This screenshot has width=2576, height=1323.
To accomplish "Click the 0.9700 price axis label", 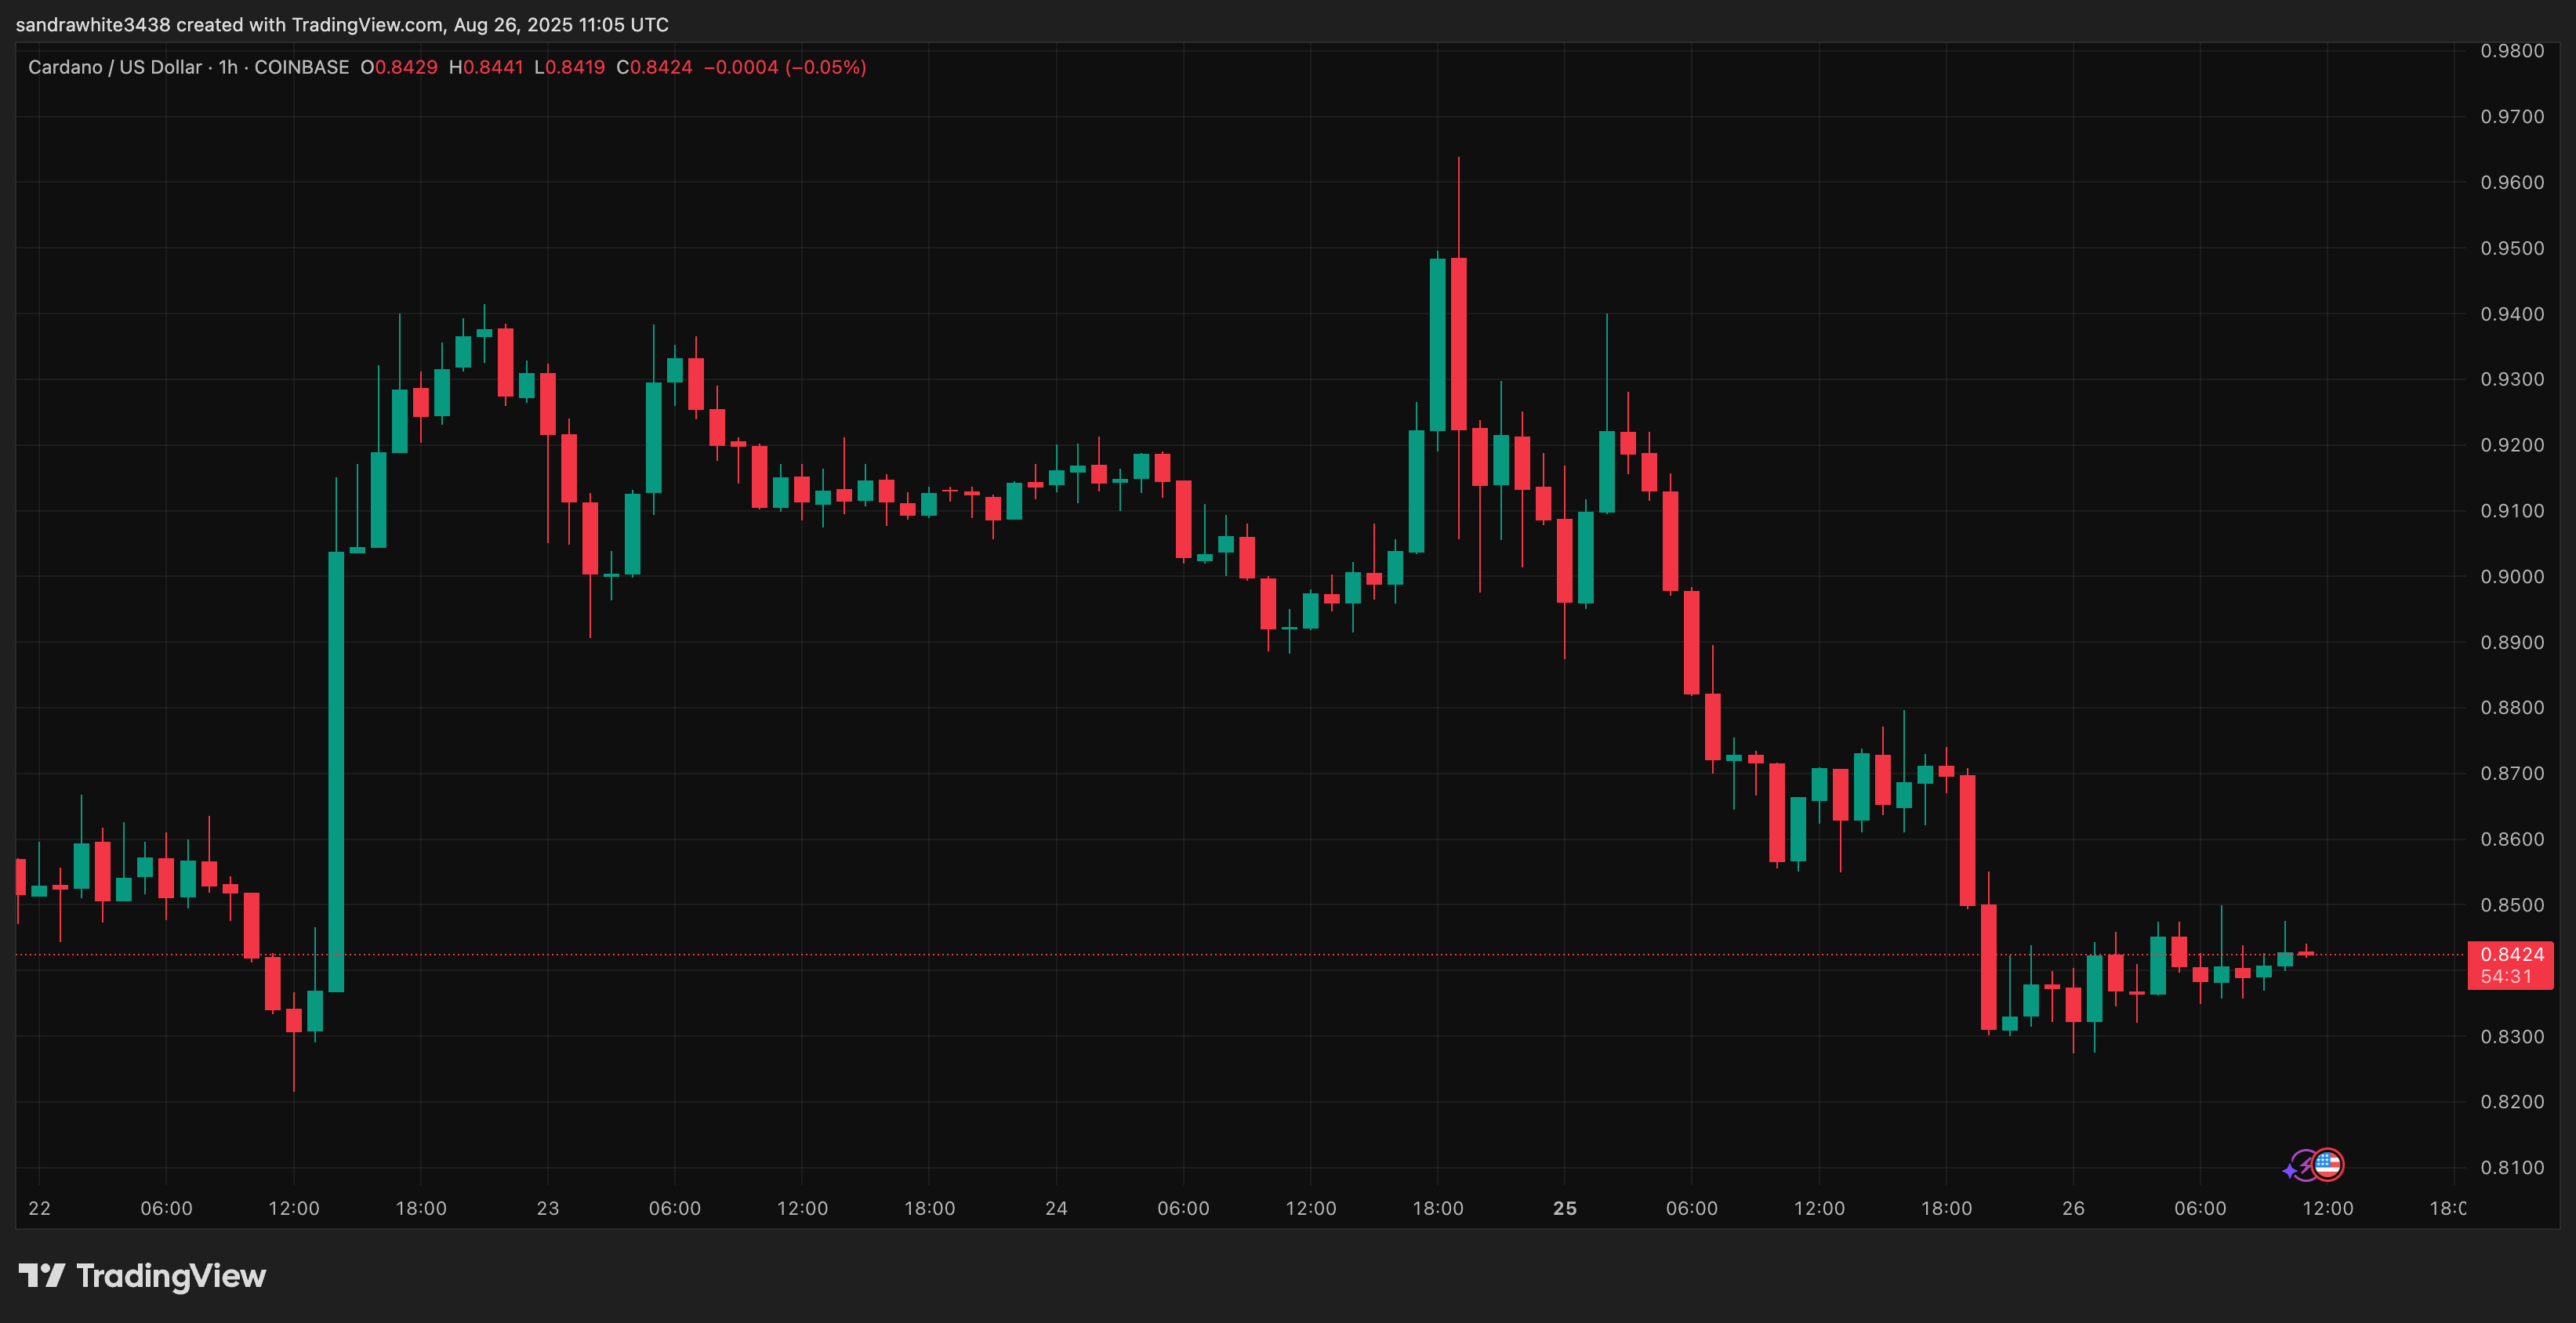I will tap(2512, 117).
